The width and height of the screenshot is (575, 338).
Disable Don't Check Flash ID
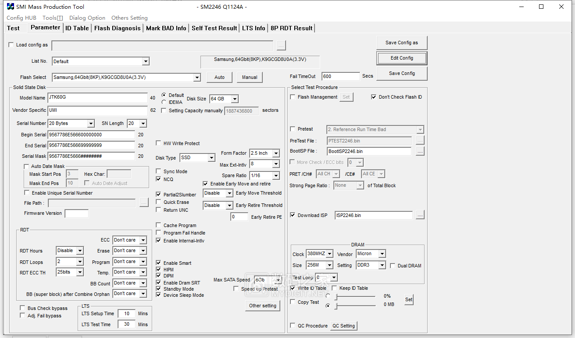pos(374,97)
